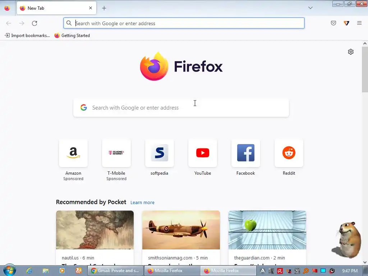Viewport: 368px width, 276px height.
Task: Click Learn more next to Pocket
Action: coord(142,203)
